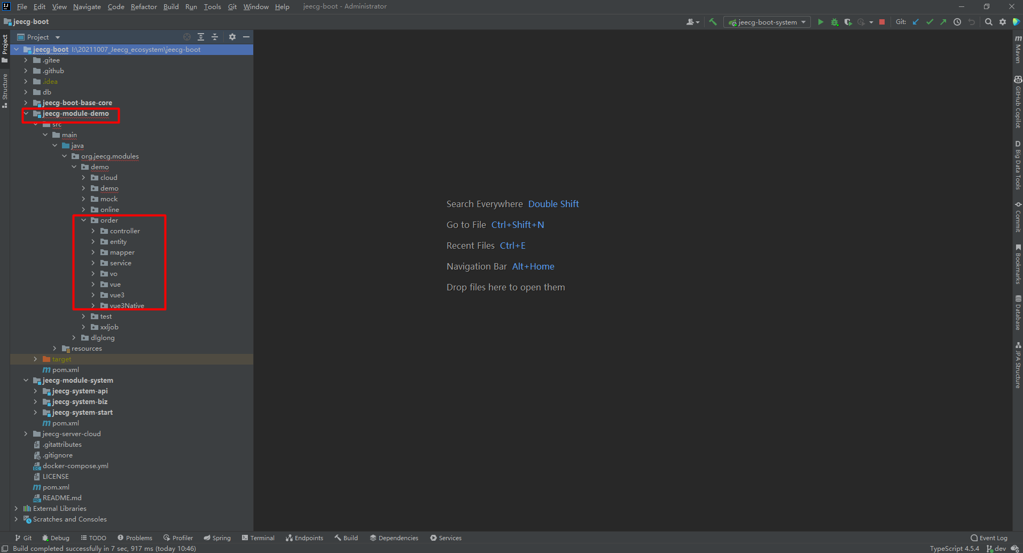
Task: Open Big Data Tools side panel
Action: coord(1018,165)
